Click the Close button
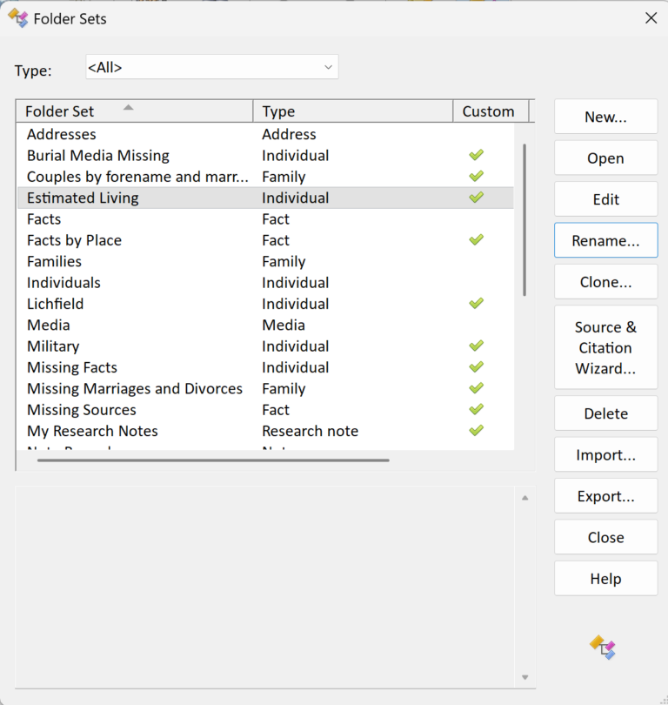 605,537
